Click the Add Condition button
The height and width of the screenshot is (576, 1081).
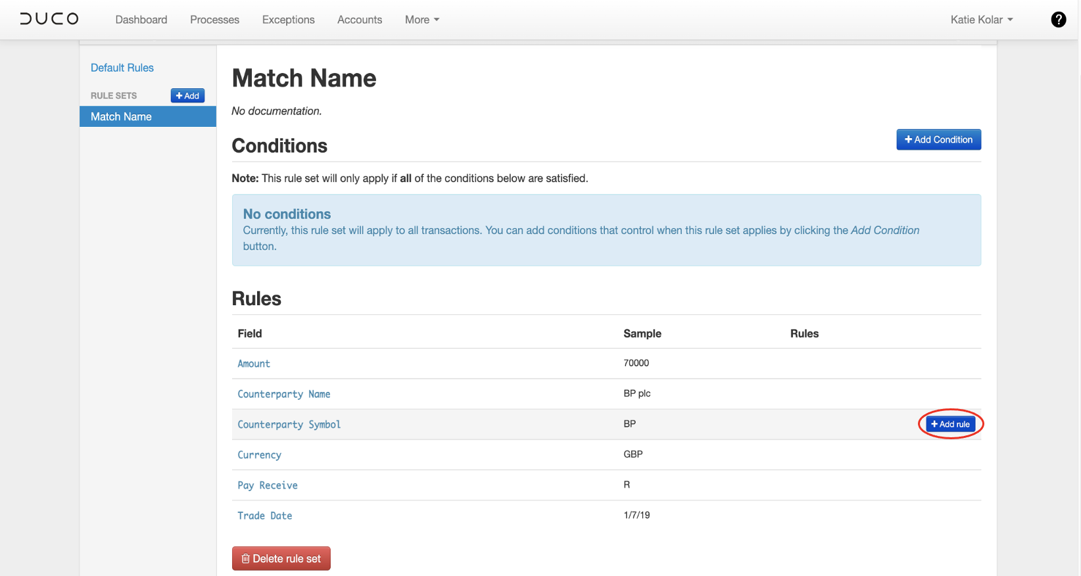938,139
